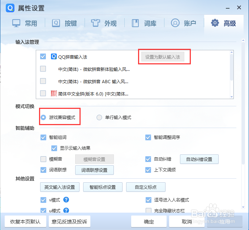The height and width of the screenshot is (230, 249).
Task: Click the QQ拼音输入法 list icon
Action: 54,56
